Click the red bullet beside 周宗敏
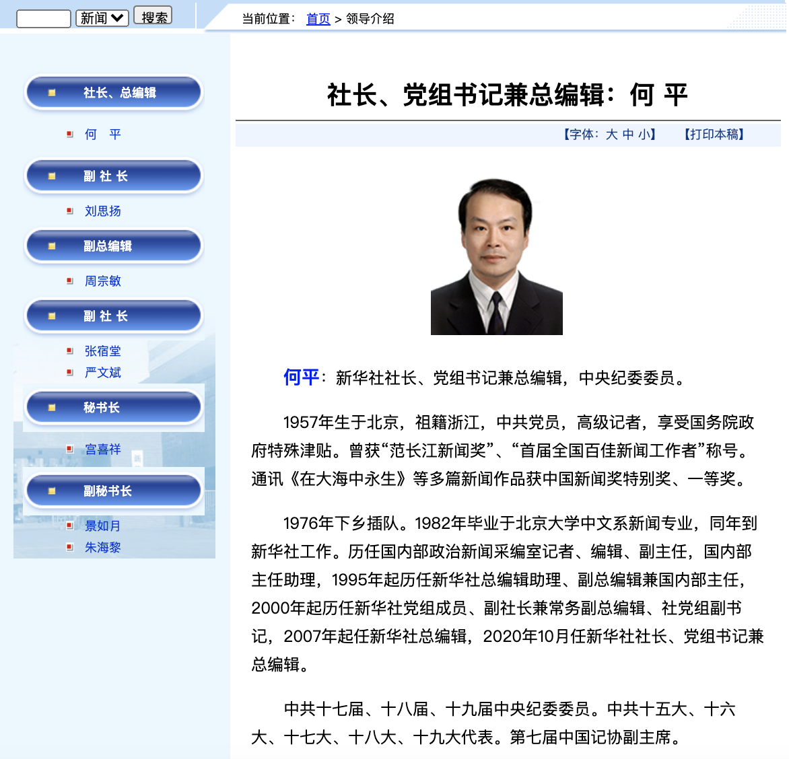This screenshot has width=789, height=759. tap(70, 281)
